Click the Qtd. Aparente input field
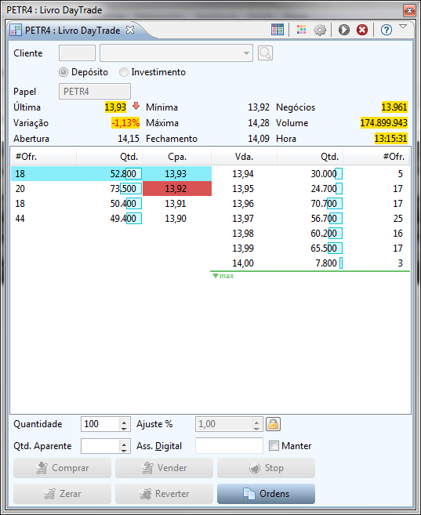The image size is (421, 515). (100, 446)
